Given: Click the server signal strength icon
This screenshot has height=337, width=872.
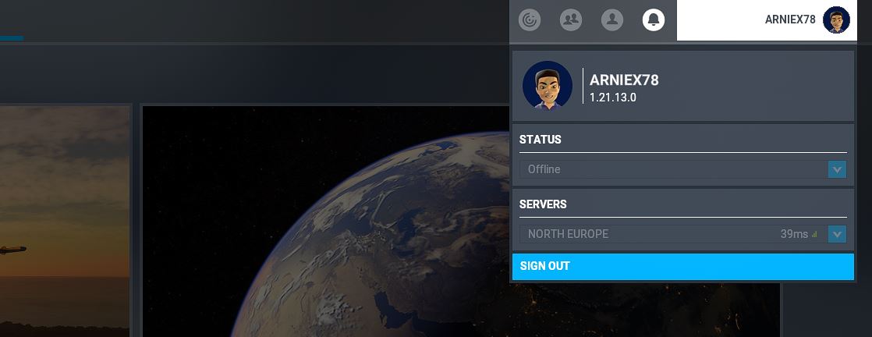Looking at the screenshot, I should tap(815, 235).
